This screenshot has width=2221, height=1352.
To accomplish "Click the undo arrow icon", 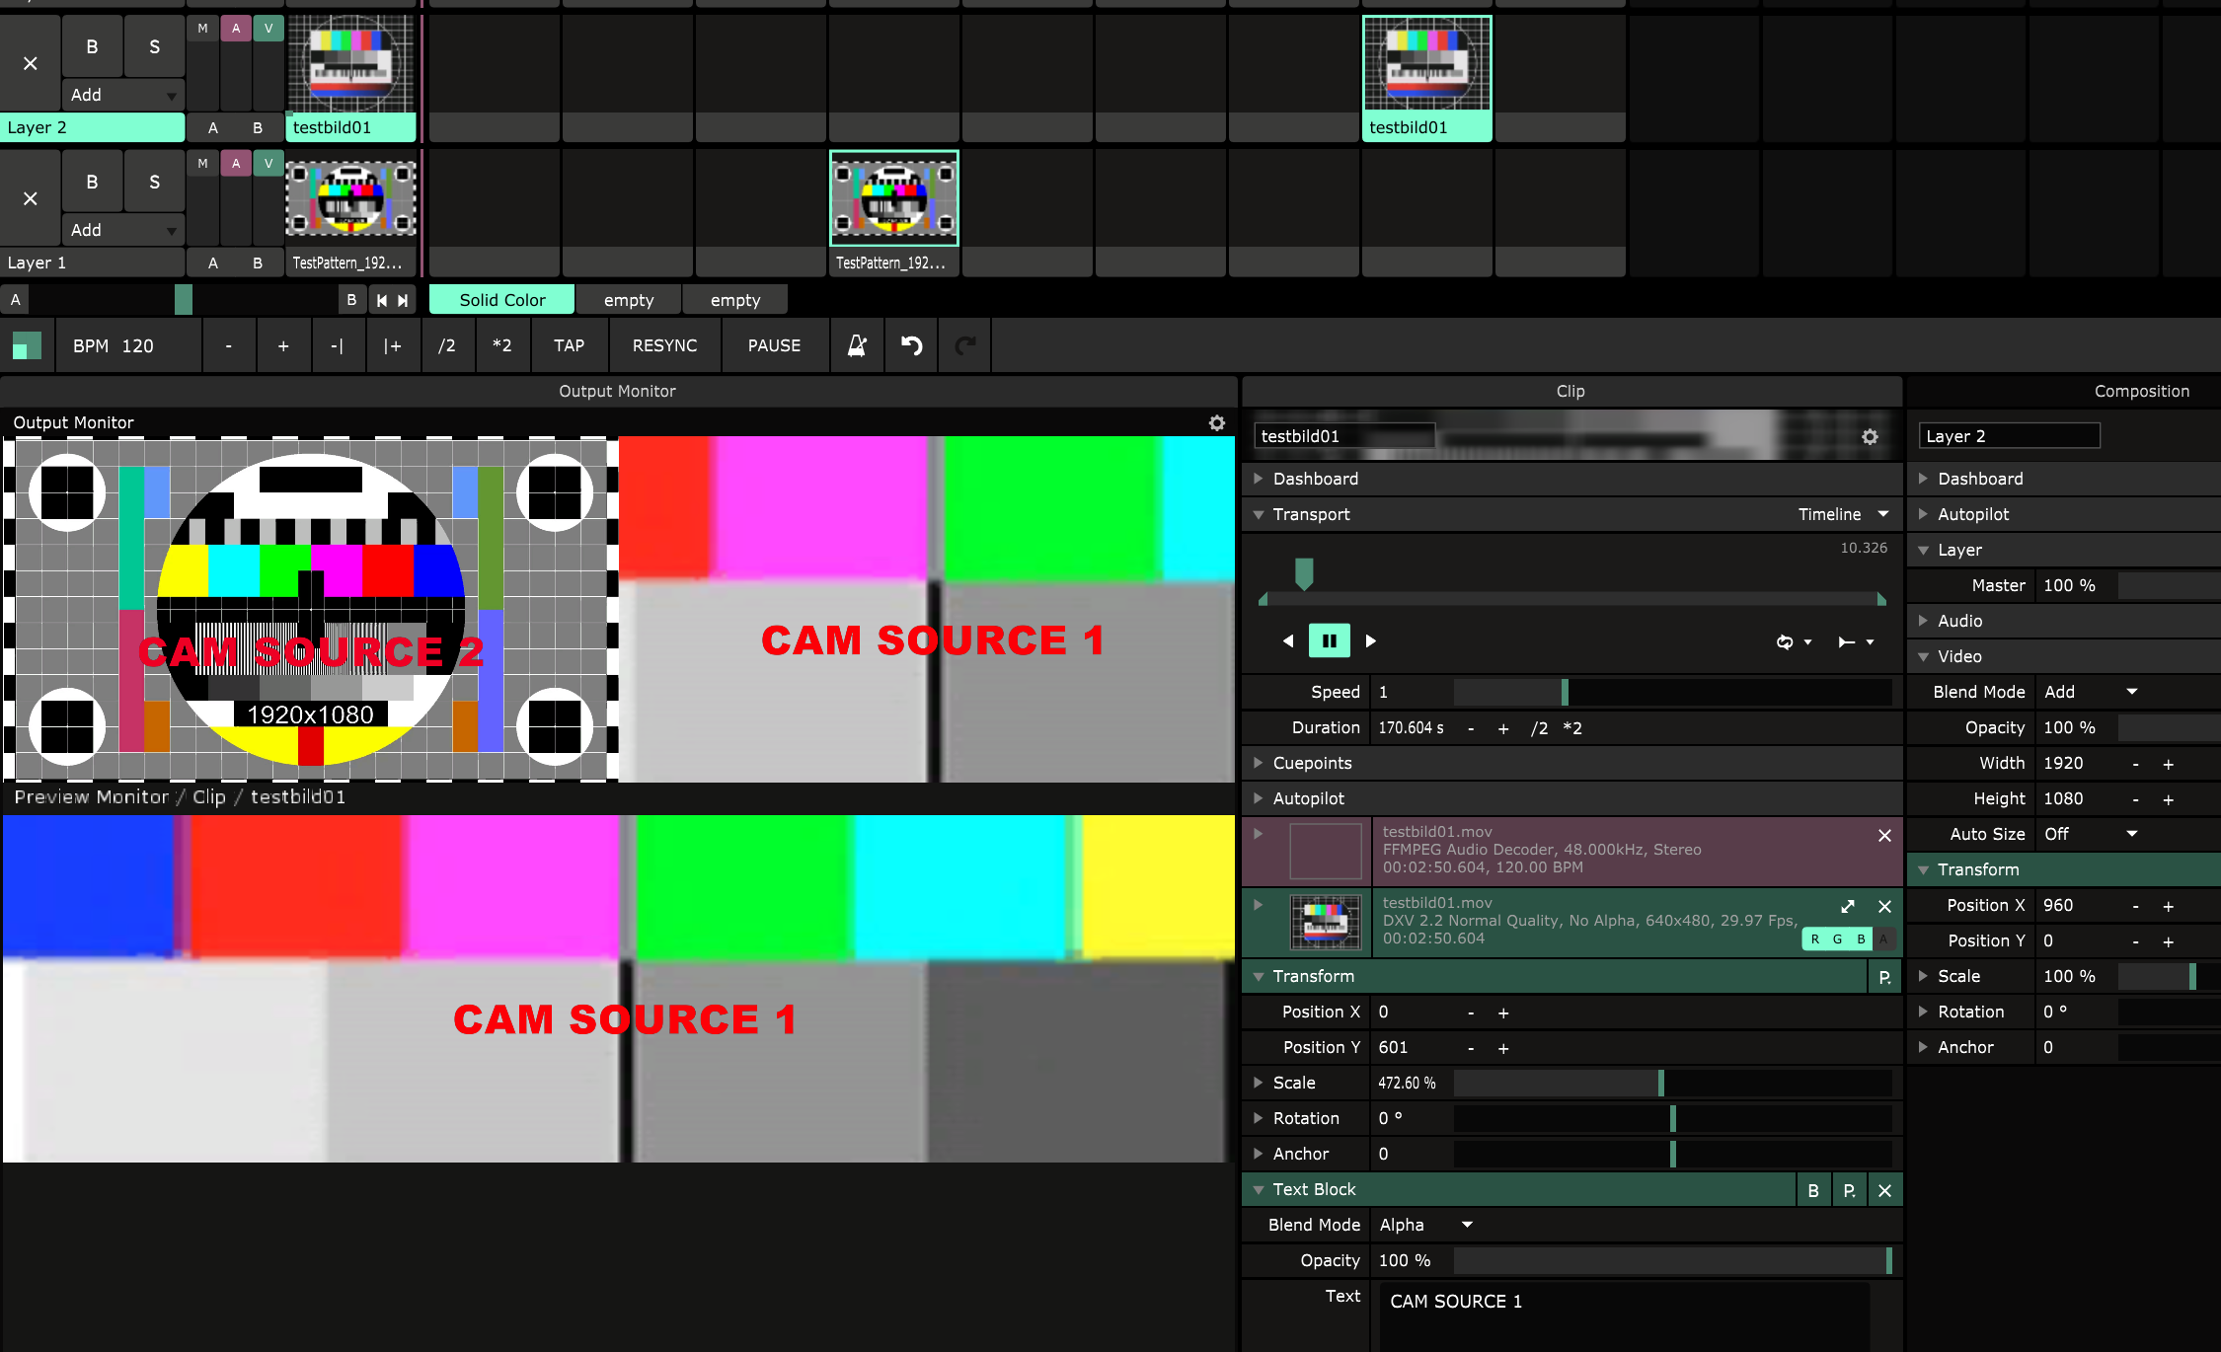I will pyautogui.click(x=911, y=345).
